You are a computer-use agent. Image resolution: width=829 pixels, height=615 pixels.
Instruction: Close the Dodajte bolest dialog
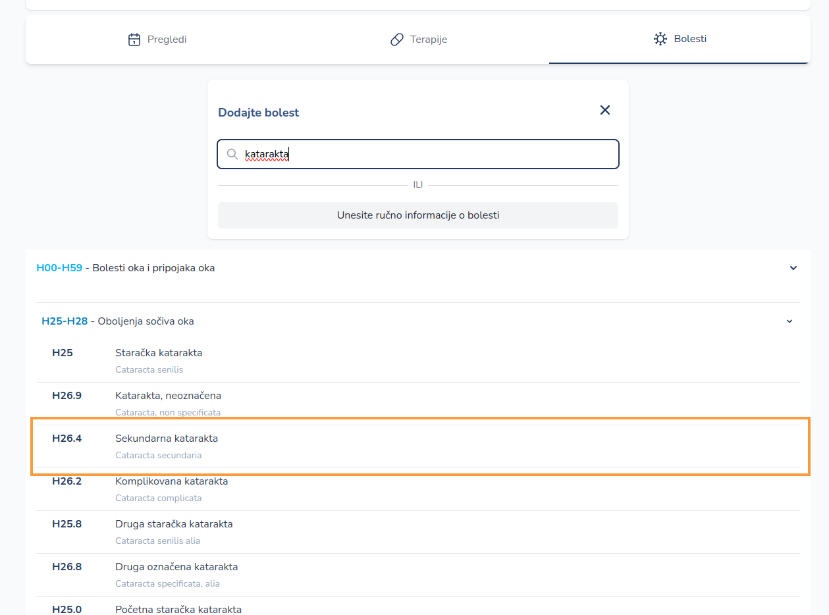[x=604, y=110]
